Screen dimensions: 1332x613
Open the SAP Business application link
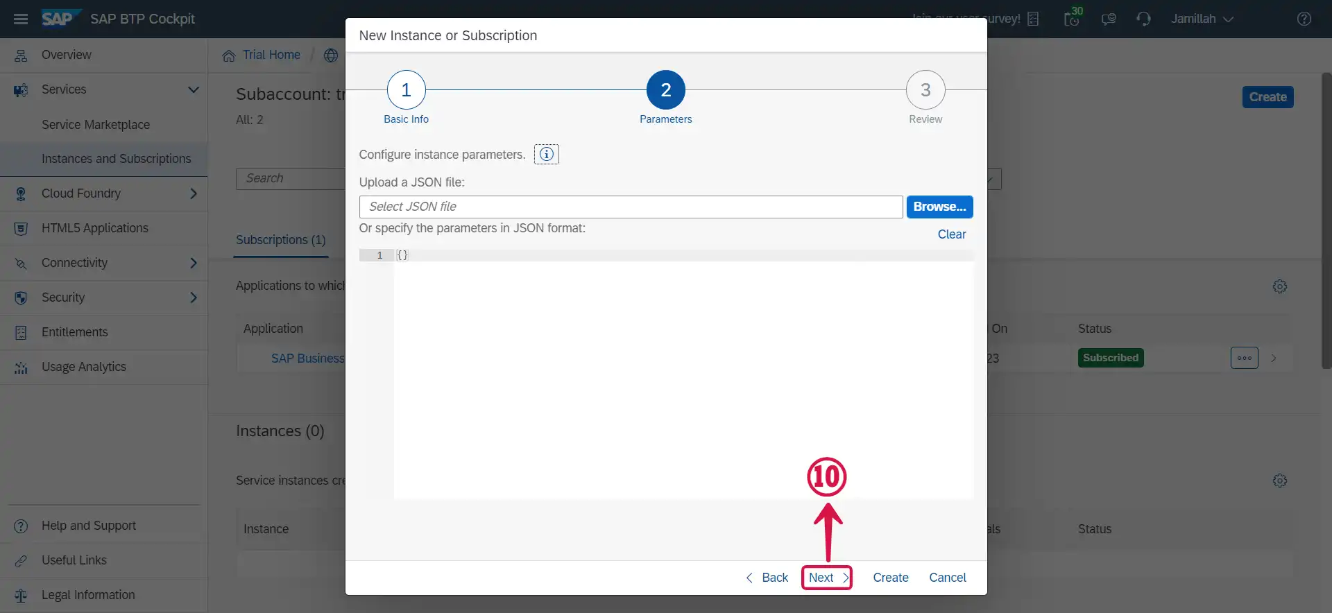tap(307, 359)
